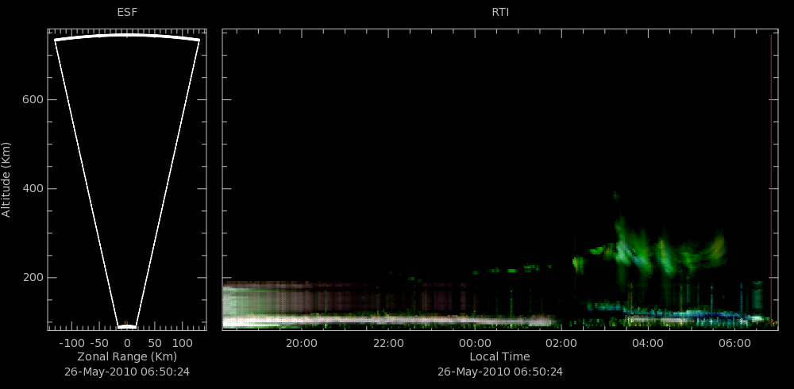The image size is (794, 389).
Task: Click the RTI plot title
Action: point(500,13)
